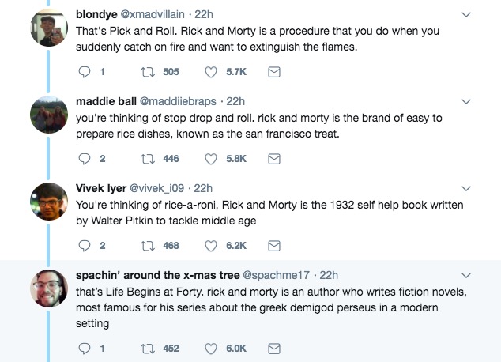Image resolution: width=501 pixels, height=362 pixels.
Task: Retweet spachme17's tweet with 452 retweets
Action: click(x=146, y=349)
